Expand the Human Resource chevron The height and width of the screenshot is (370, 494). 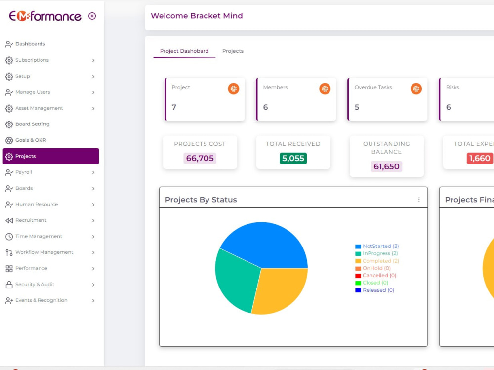(93, 205)
